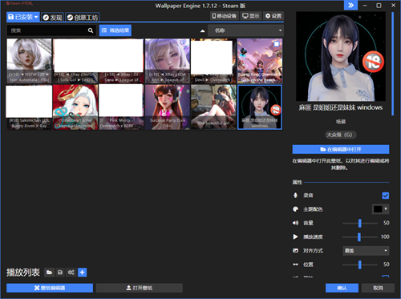Select the Nier Automata wallpaper thumbnail
401x299 pixels.
point(29,61)
